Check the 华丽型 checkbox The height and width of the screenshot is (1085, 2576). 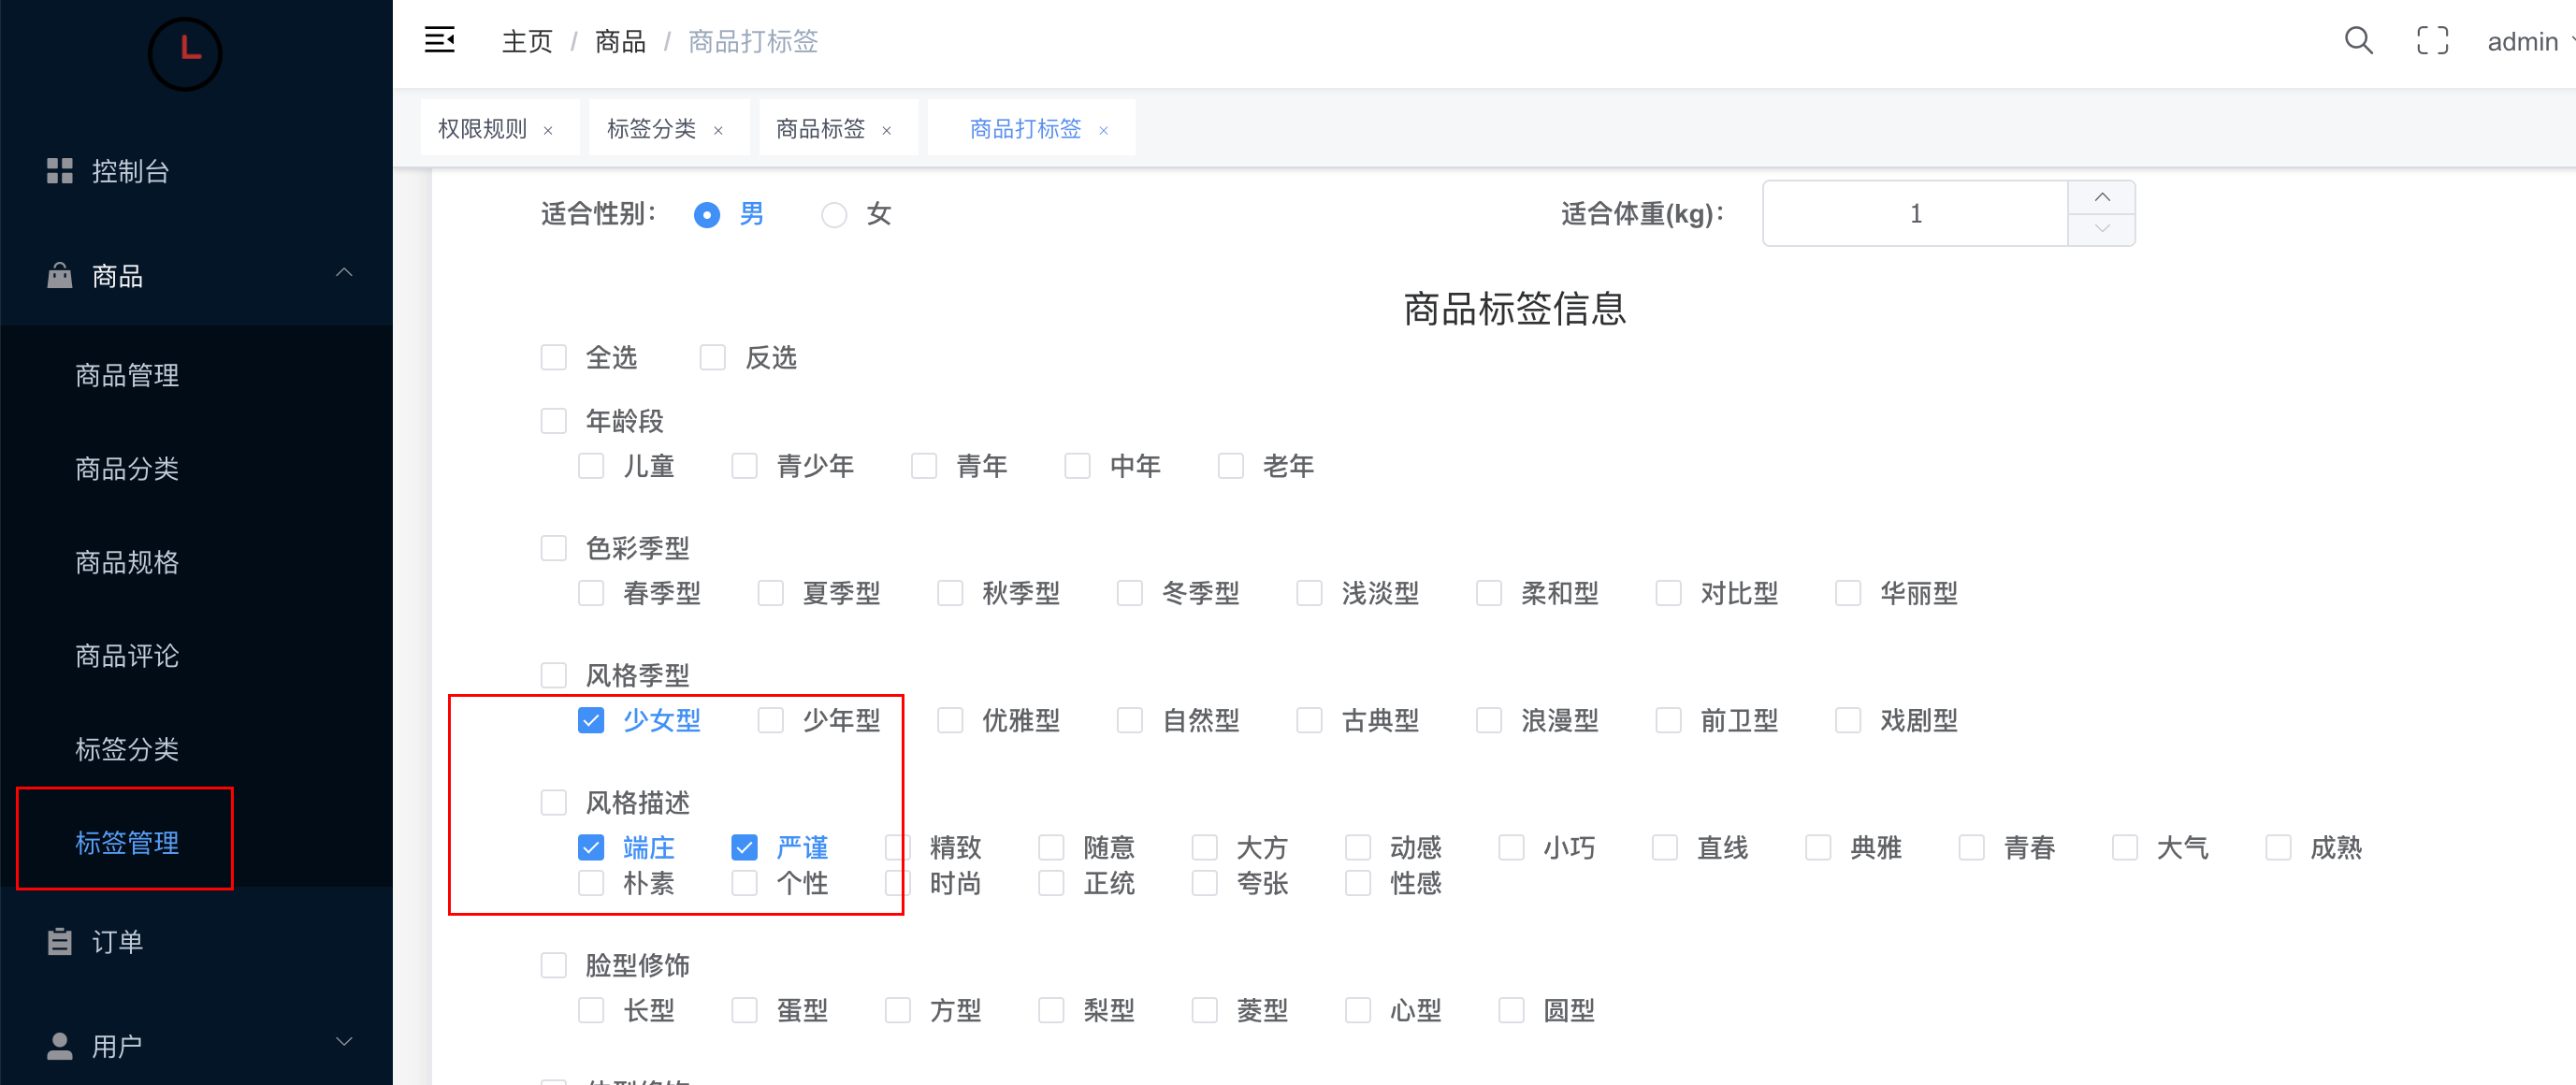click(x=1848, y=593)
